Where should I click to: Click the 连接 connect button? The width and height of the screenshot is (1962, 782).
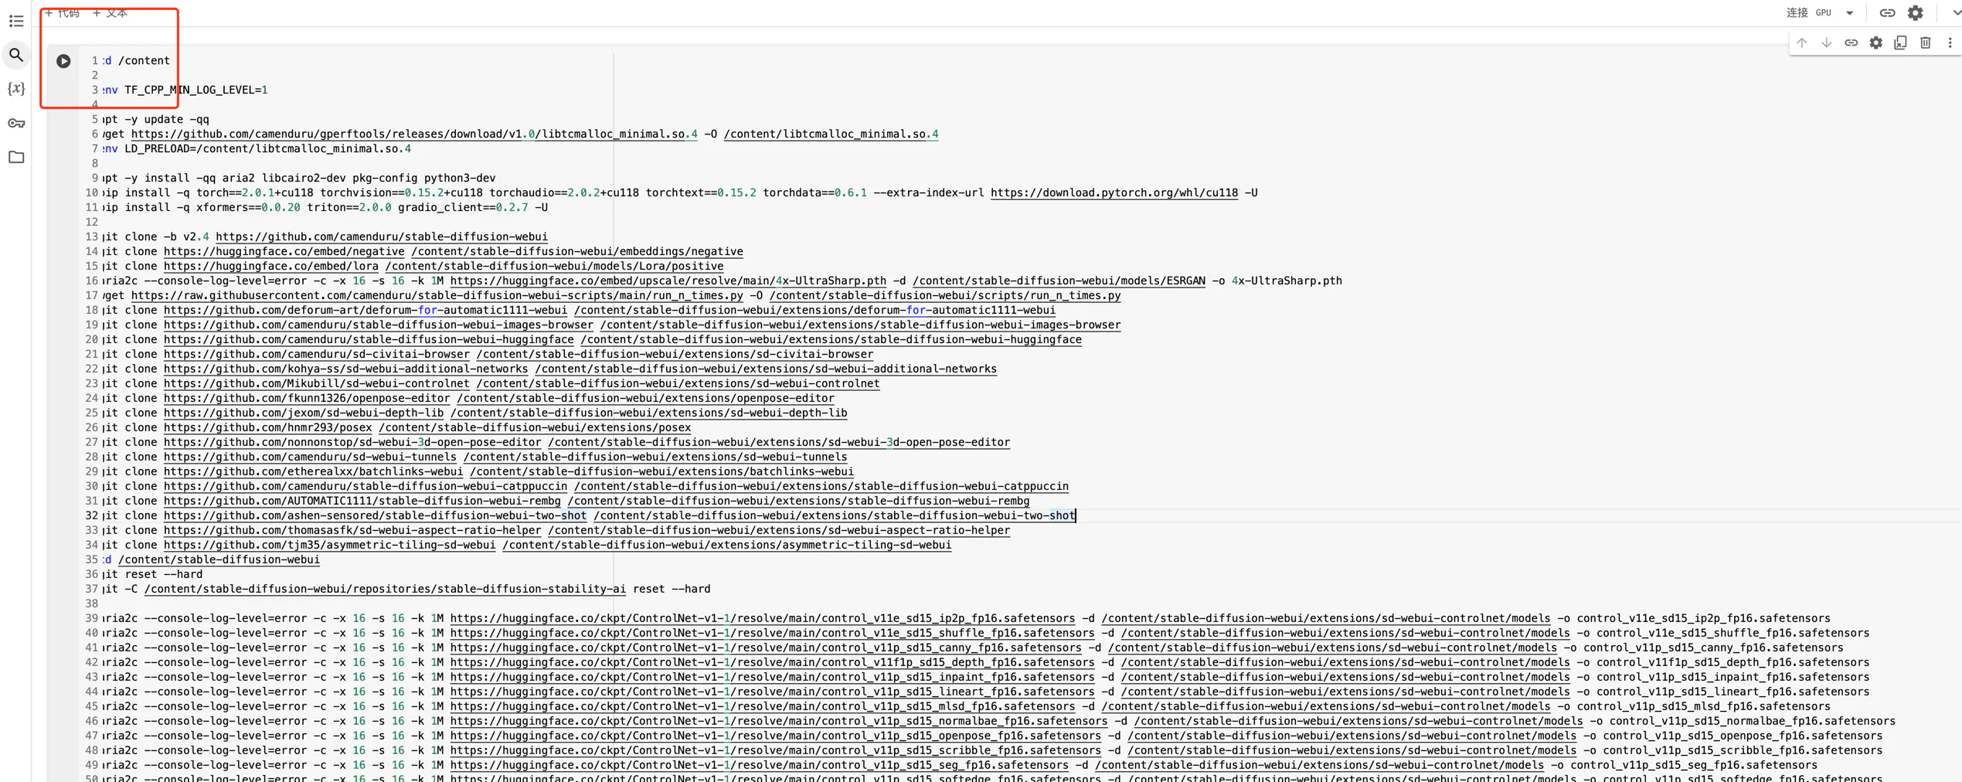point(1797,13)
